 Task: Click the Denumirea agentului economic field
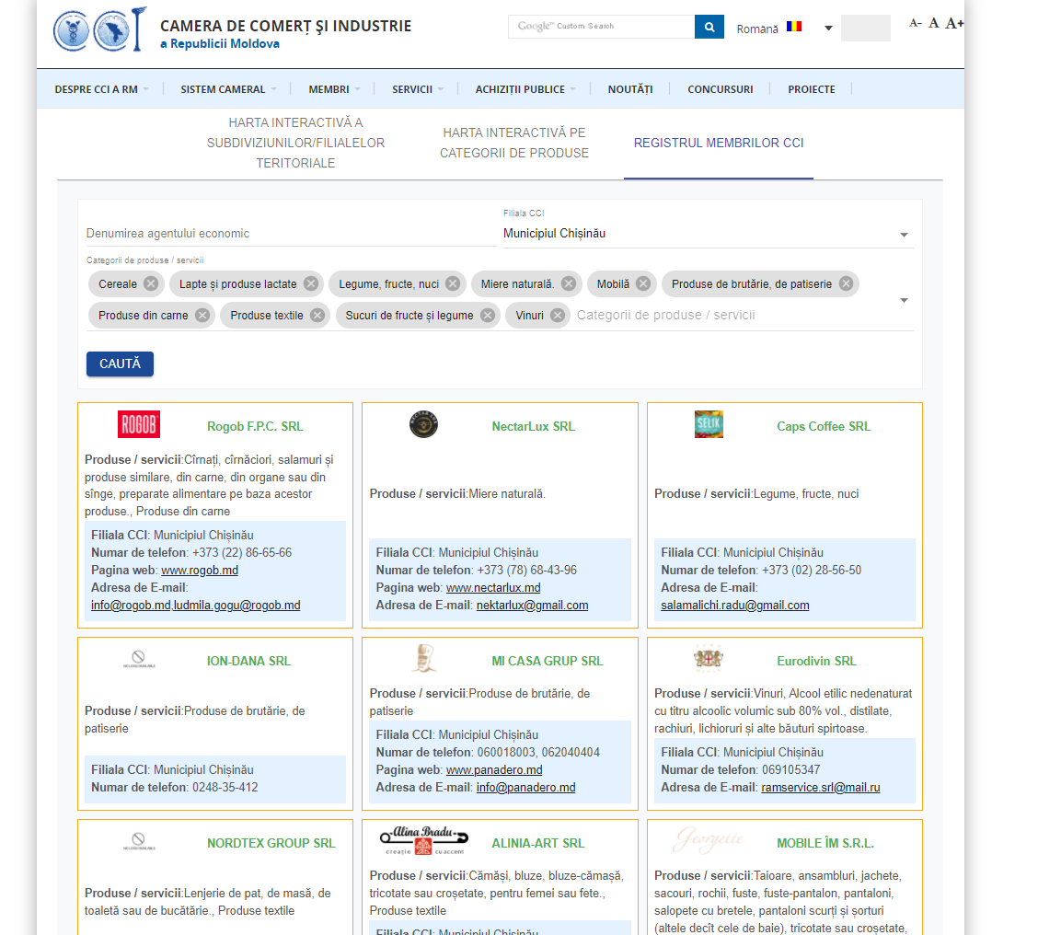pos(290,234)
